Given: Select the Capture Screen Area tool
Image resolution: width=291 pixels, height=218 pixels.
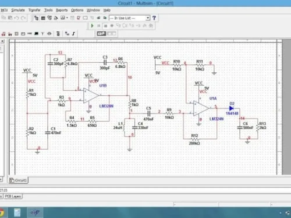Looking at the screenshot, I should pyautogui.click(x=85, y=18).
